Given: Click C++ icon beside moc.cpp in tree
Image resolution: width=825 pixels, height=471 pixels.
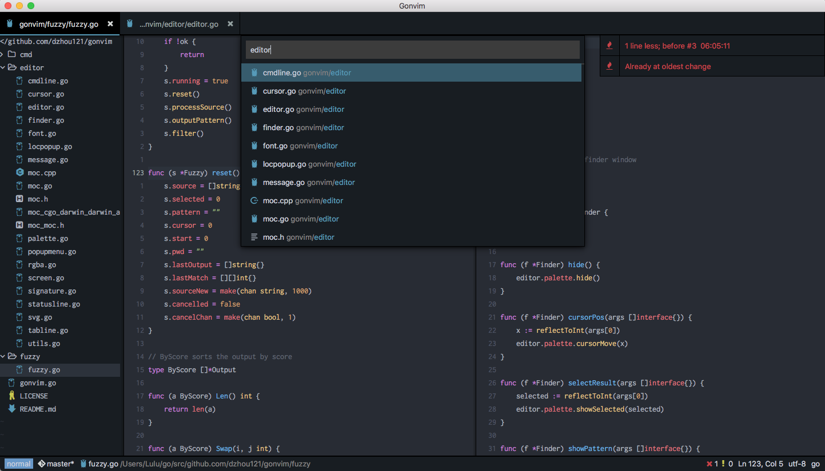Looking at the screenshot, I should coord(19,173).
